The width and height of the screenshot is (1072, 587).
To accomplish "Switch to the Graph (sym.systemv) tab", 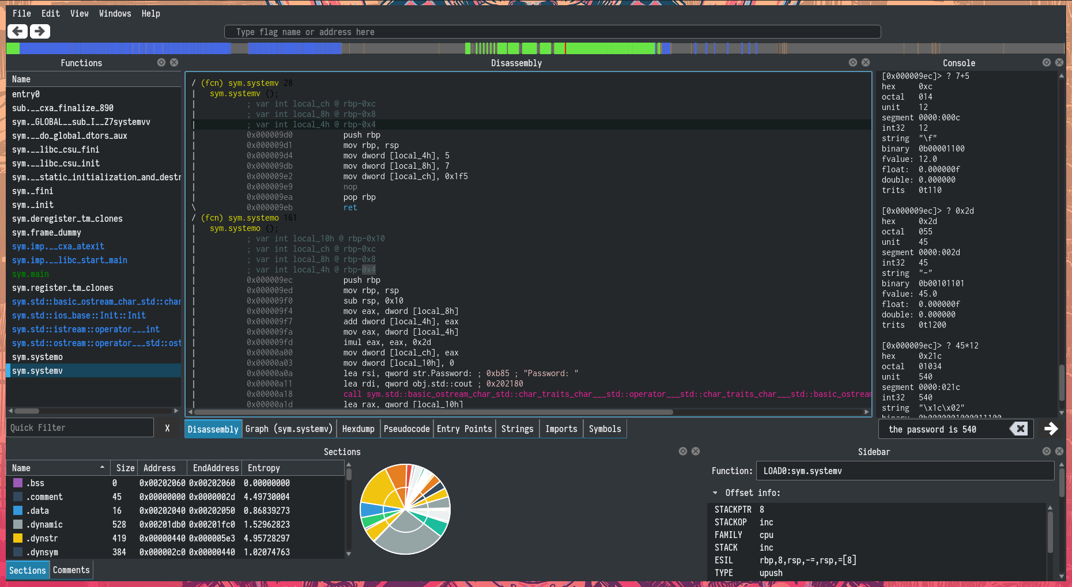I will [289, 429].
